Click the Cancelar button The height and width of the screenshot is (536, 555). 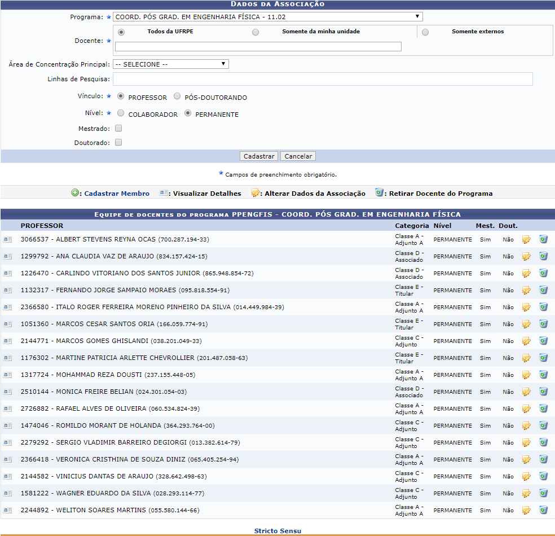point(298,156)
